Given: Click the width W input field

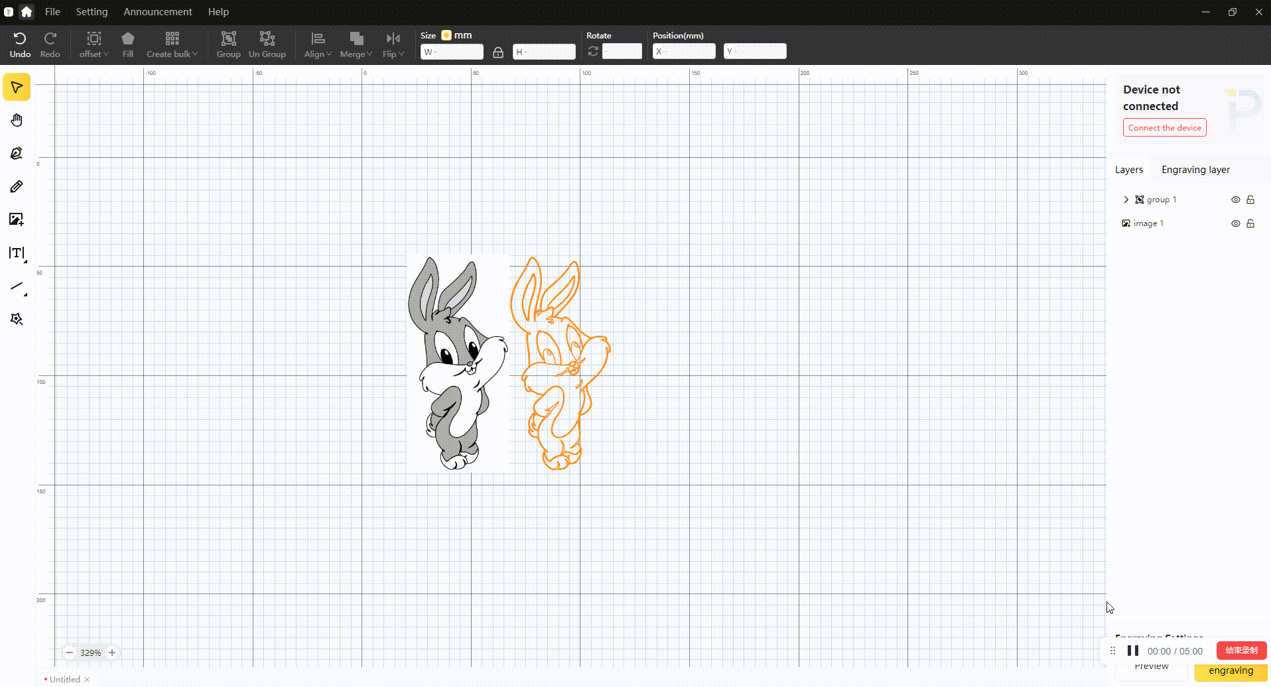Looking at the screenshot, I should pyautogui.click(x=452, y=52).
